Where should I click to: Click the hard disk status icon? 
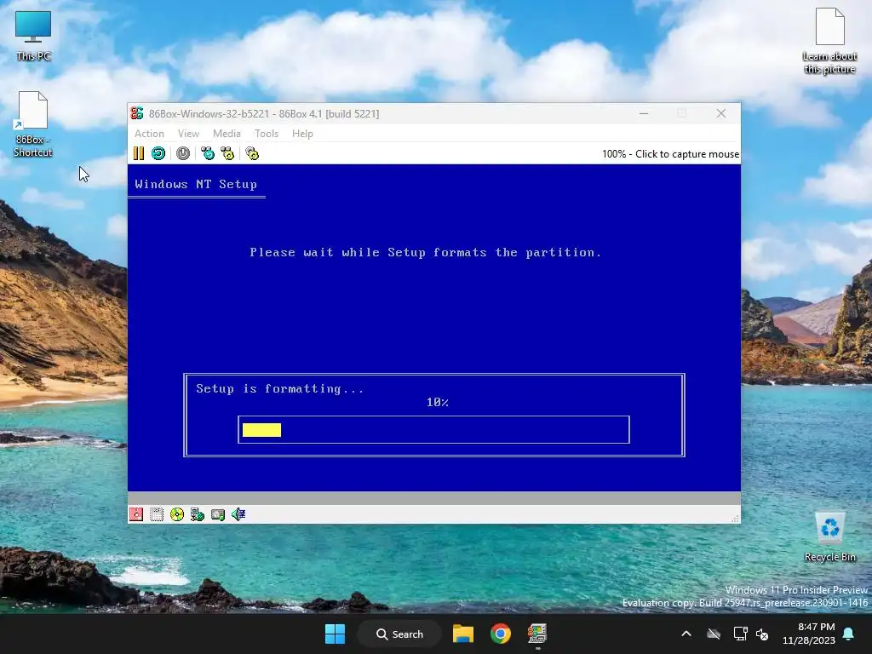218,514
